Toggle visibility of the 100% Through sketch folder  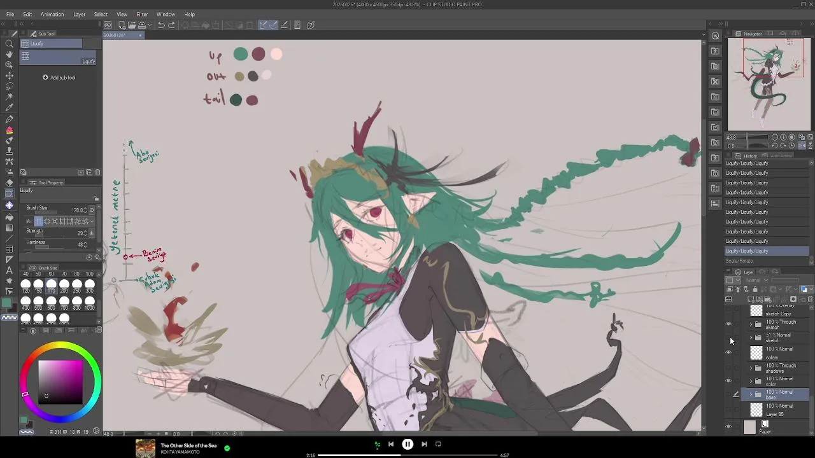[728, 324]
